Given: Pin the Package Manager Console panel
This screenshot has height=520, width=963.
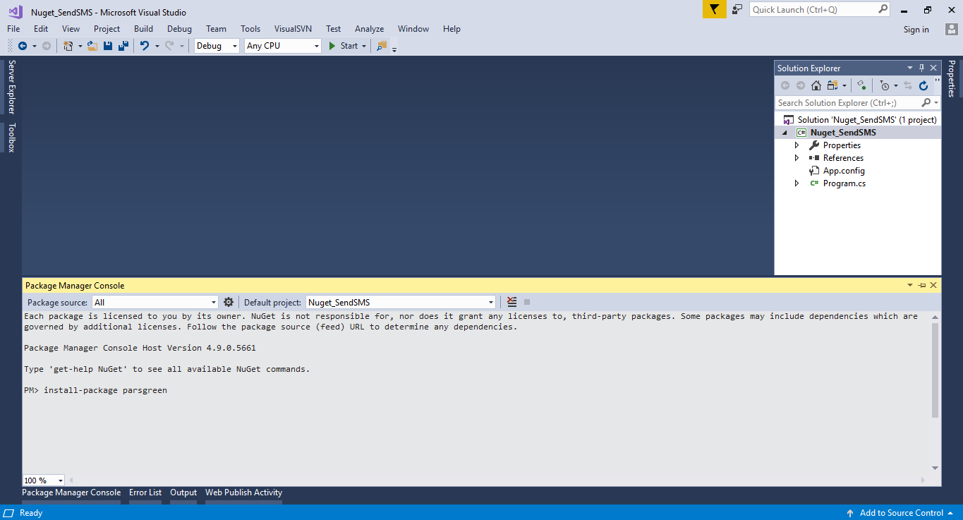Looking at the screenshot, I should (921, 285).
